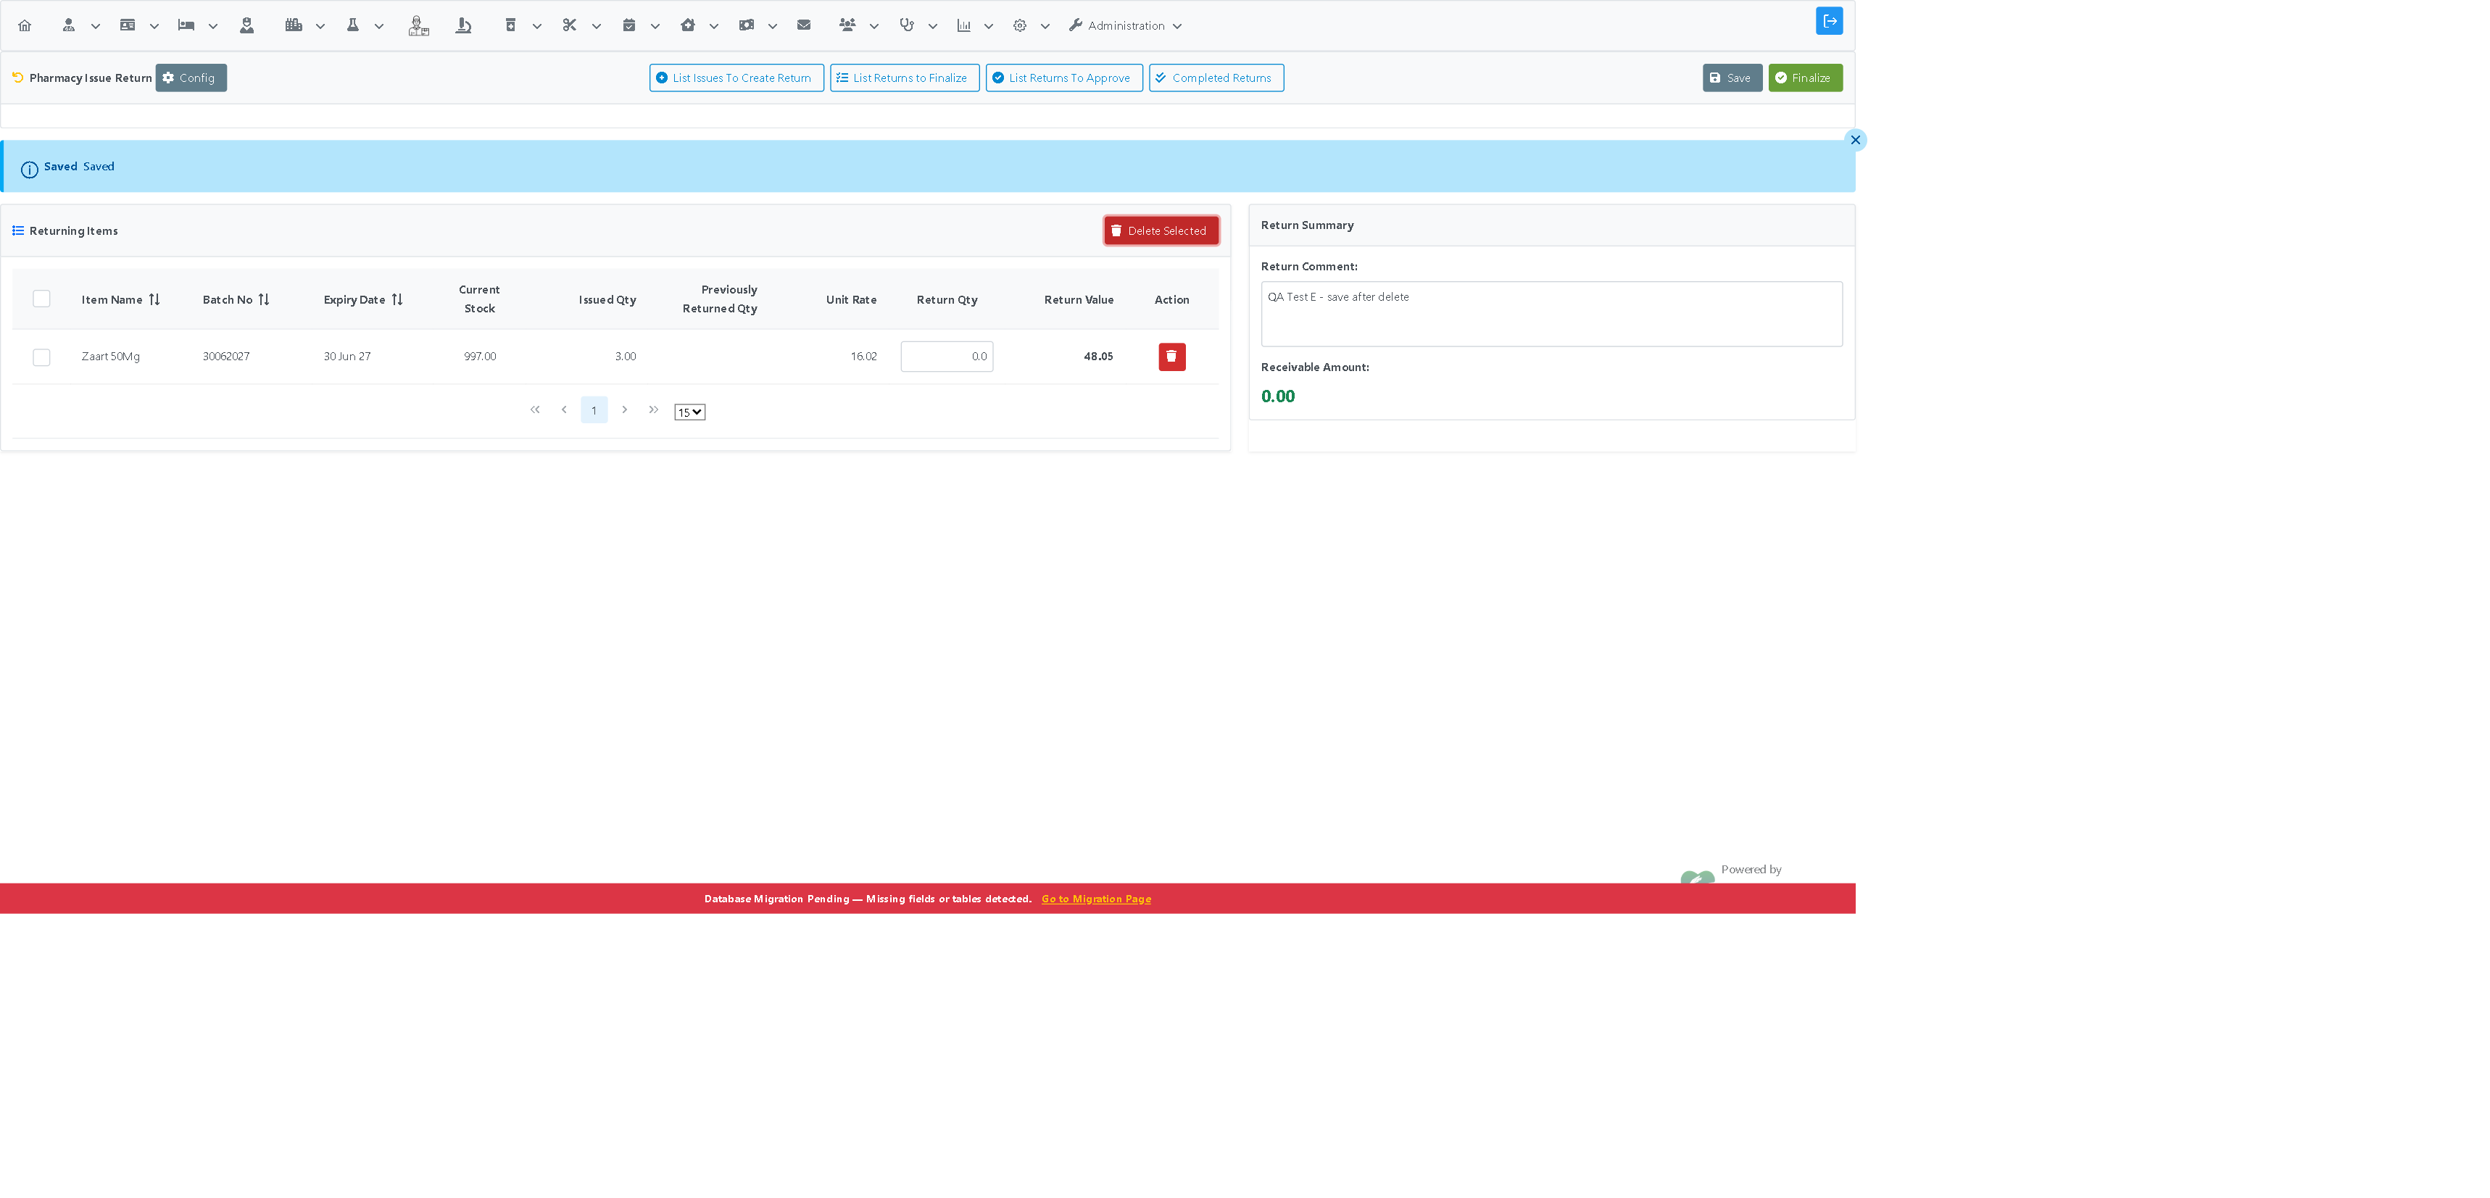Screen dimensions: 2490x1198
Task: Open the stethoscope menu icon
Action: click(x=907, y=26)
